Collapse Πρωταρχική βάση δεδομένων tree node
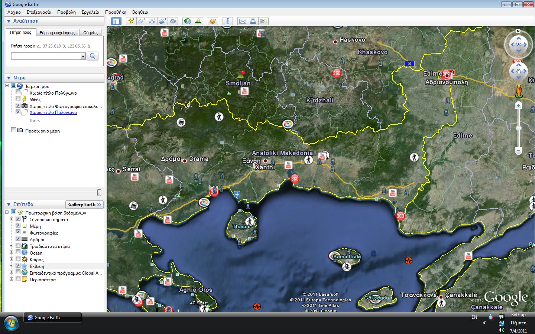 7,212
